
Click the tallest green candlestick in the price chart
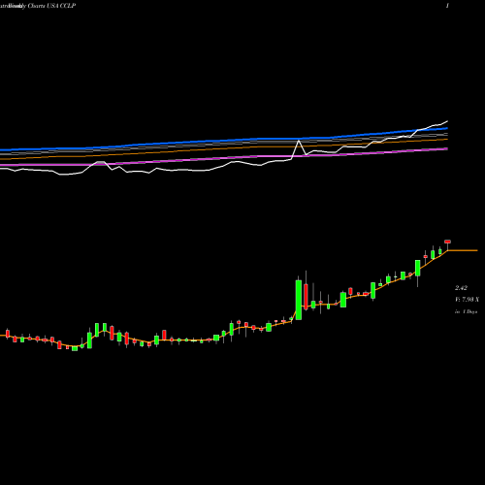point(299,300)
